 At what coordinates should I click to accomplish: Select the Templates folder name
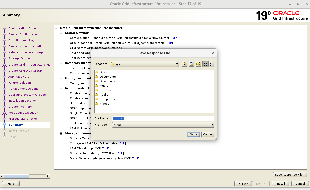click(x=107, y=99)
